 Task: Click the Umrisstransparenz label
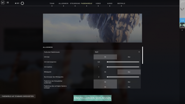50,62
